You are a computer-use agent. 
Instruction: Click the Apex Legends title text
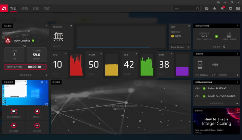(x=22, y=41)
